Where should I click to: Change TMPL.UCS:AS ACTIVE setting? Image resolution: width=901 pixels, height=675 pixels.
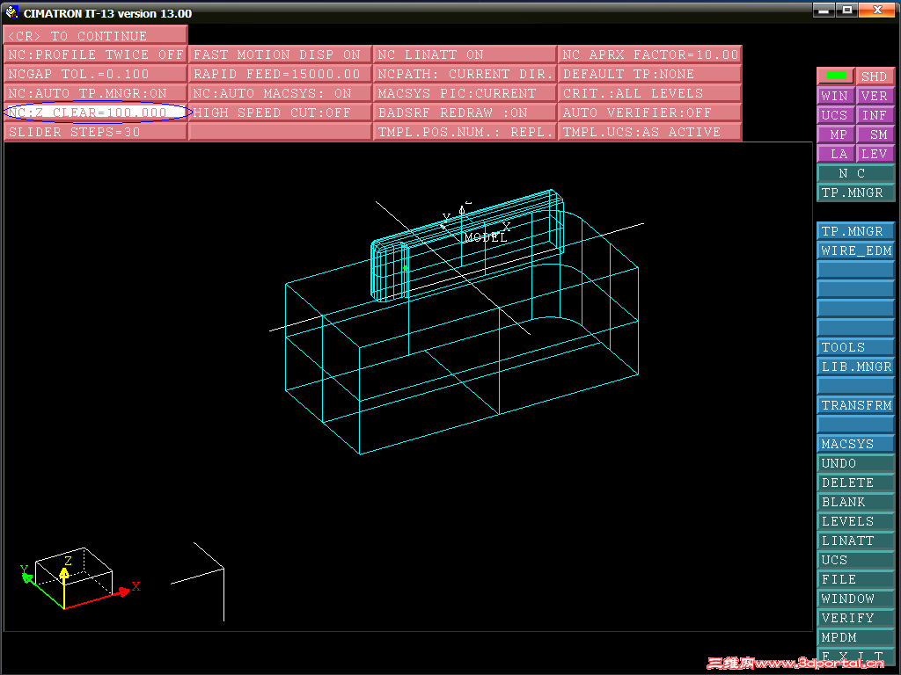pos(650,132)
